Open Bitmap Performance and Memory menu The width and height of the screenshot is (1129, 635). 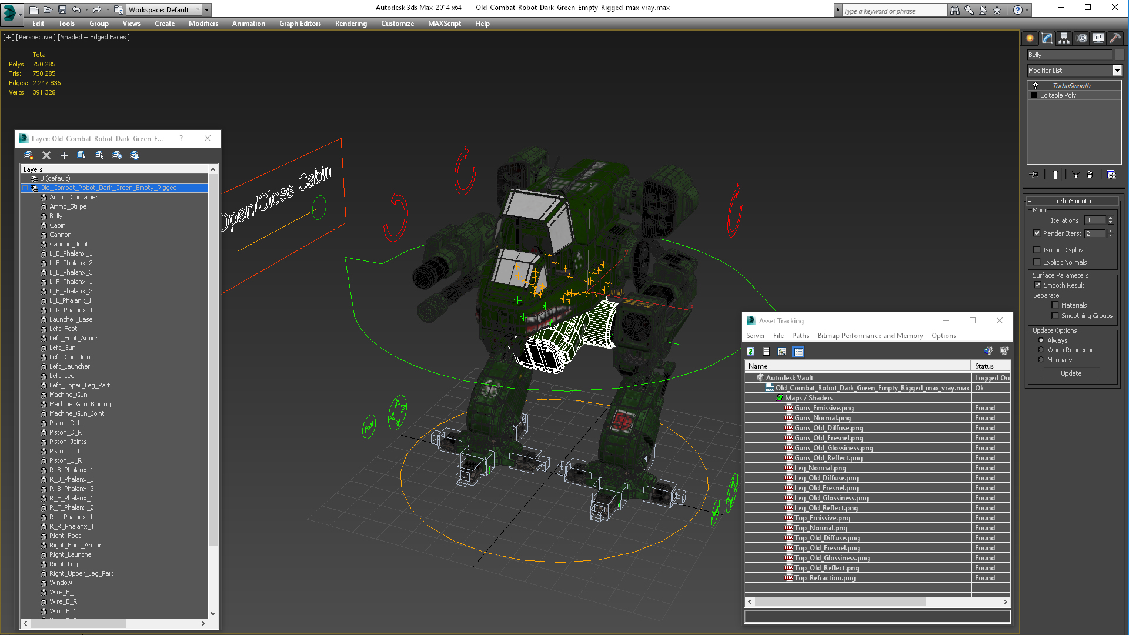[870, 336]
